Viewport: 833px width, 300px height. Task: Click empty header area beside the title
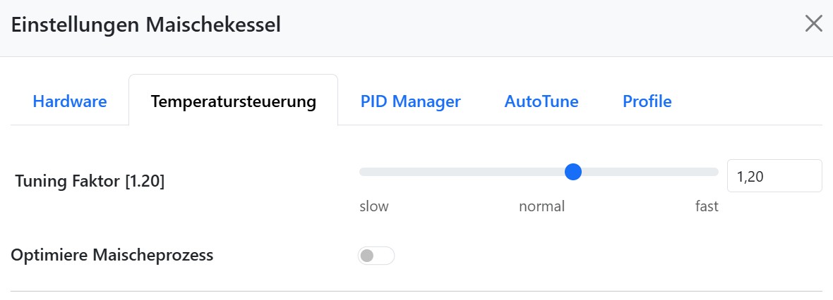click(529, 27)
